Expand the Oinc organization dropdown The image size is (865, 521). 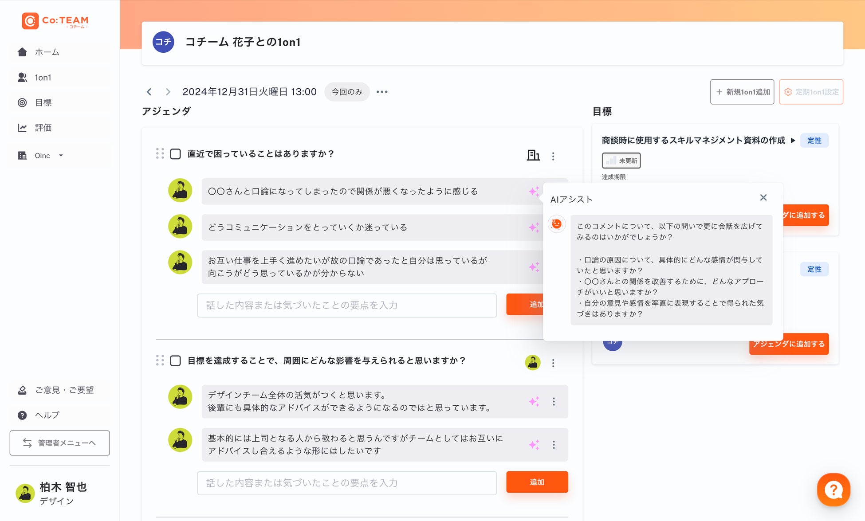[x=61, y=156]
